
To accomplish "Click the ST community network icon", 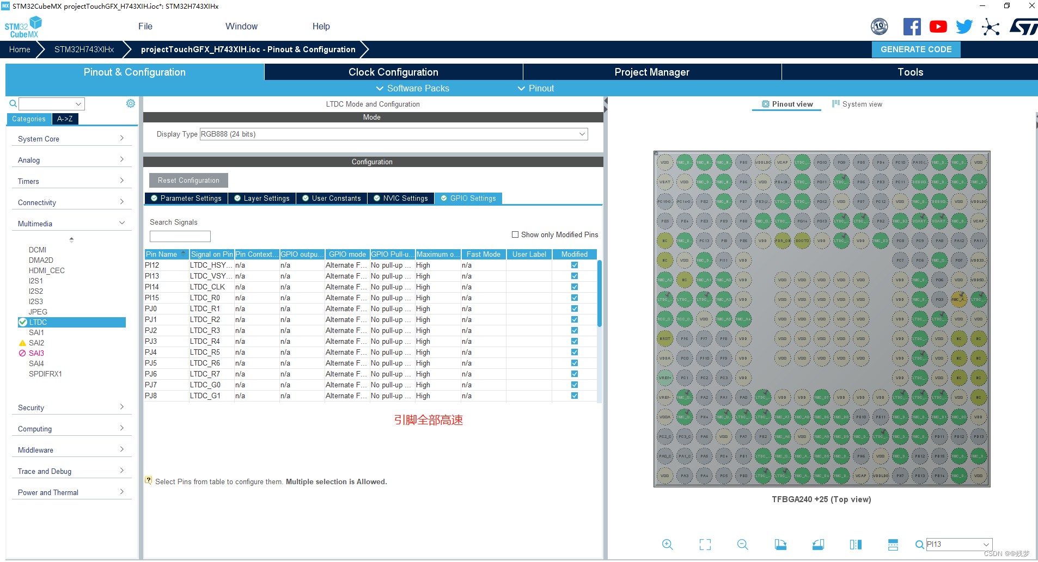I will point(991,27).
